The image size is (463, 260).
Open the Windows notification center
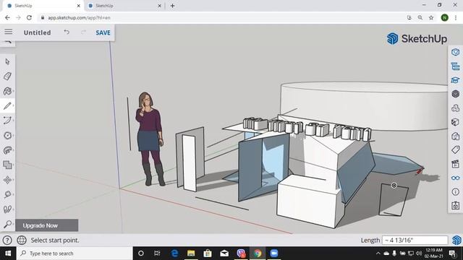[x=452, y=253]
